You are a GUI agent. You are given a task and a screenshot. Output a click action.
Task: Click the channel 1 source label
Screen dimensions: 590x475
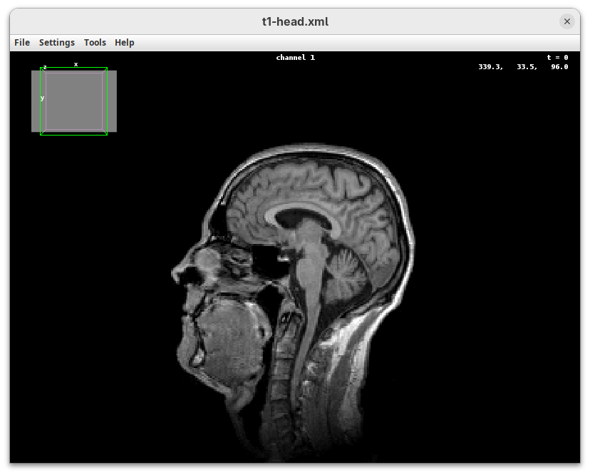(295, 58)
